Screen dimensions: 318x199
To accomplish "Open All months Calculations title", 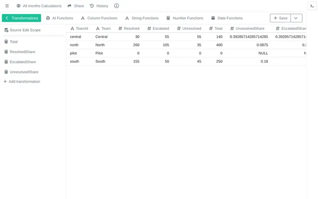I will (42, 6).
